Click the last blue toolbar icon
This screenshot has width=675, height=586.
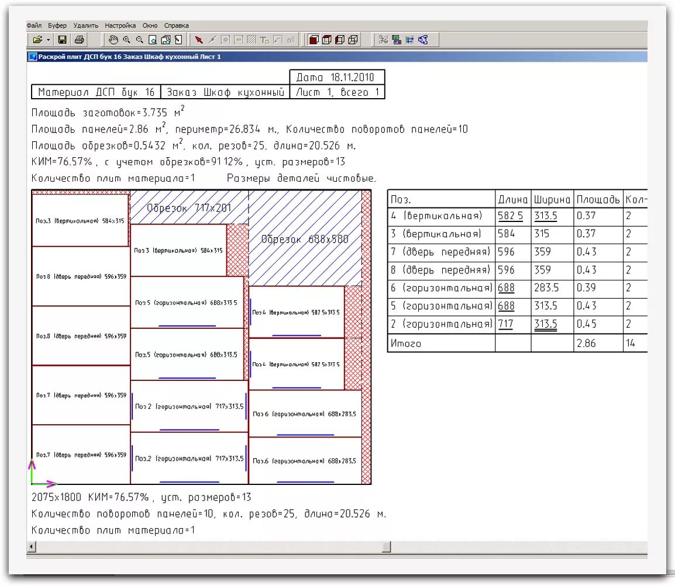(423, 40)
